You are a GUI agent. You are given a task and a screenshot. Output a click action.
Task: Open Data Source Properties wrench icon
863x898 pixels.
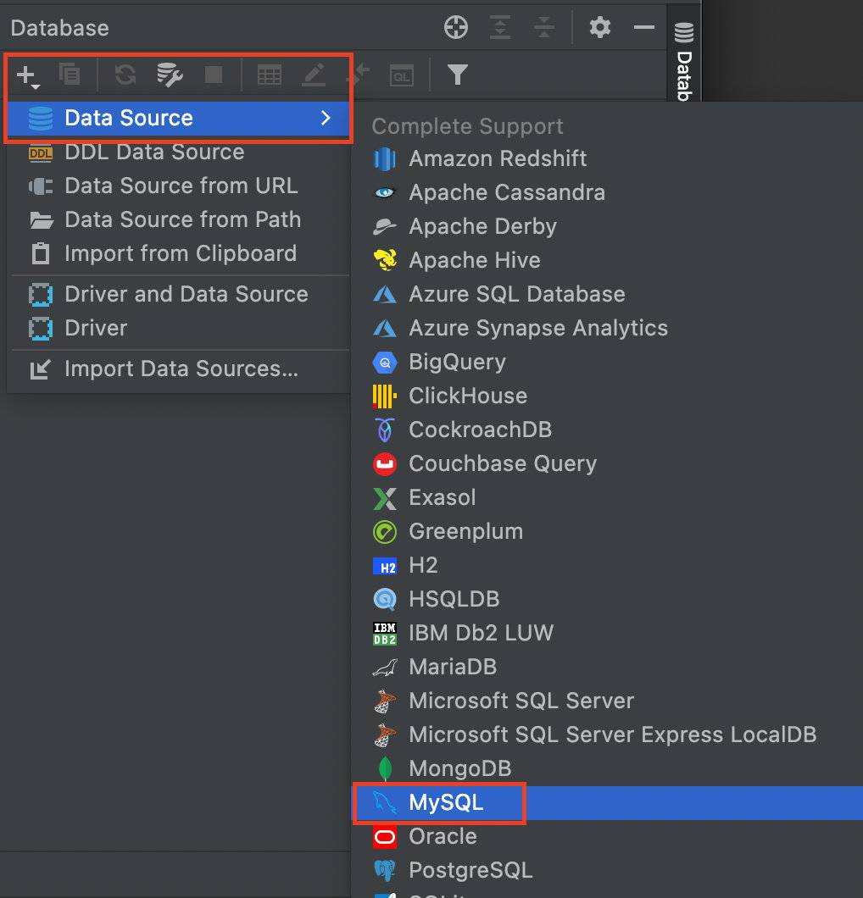coord(170,75)
